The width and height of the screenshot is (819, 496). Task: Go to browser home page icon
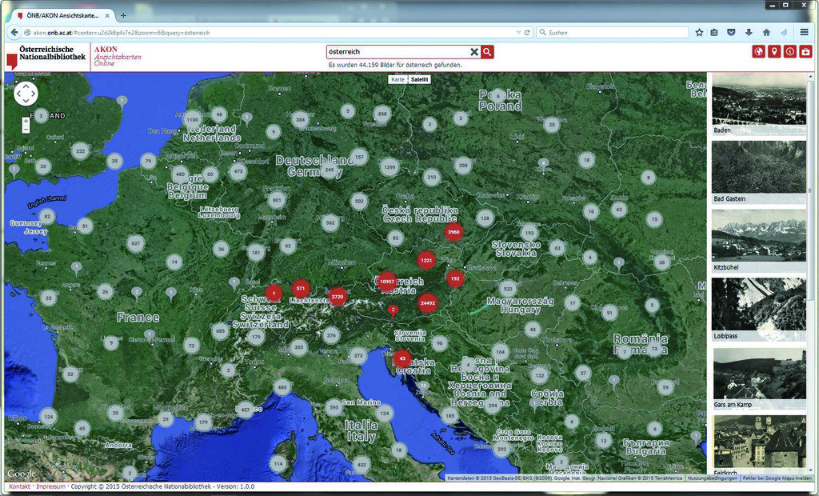766,33
